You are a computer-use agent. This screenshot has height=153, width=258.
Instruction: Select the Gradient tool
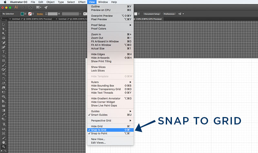click(4, 110)
